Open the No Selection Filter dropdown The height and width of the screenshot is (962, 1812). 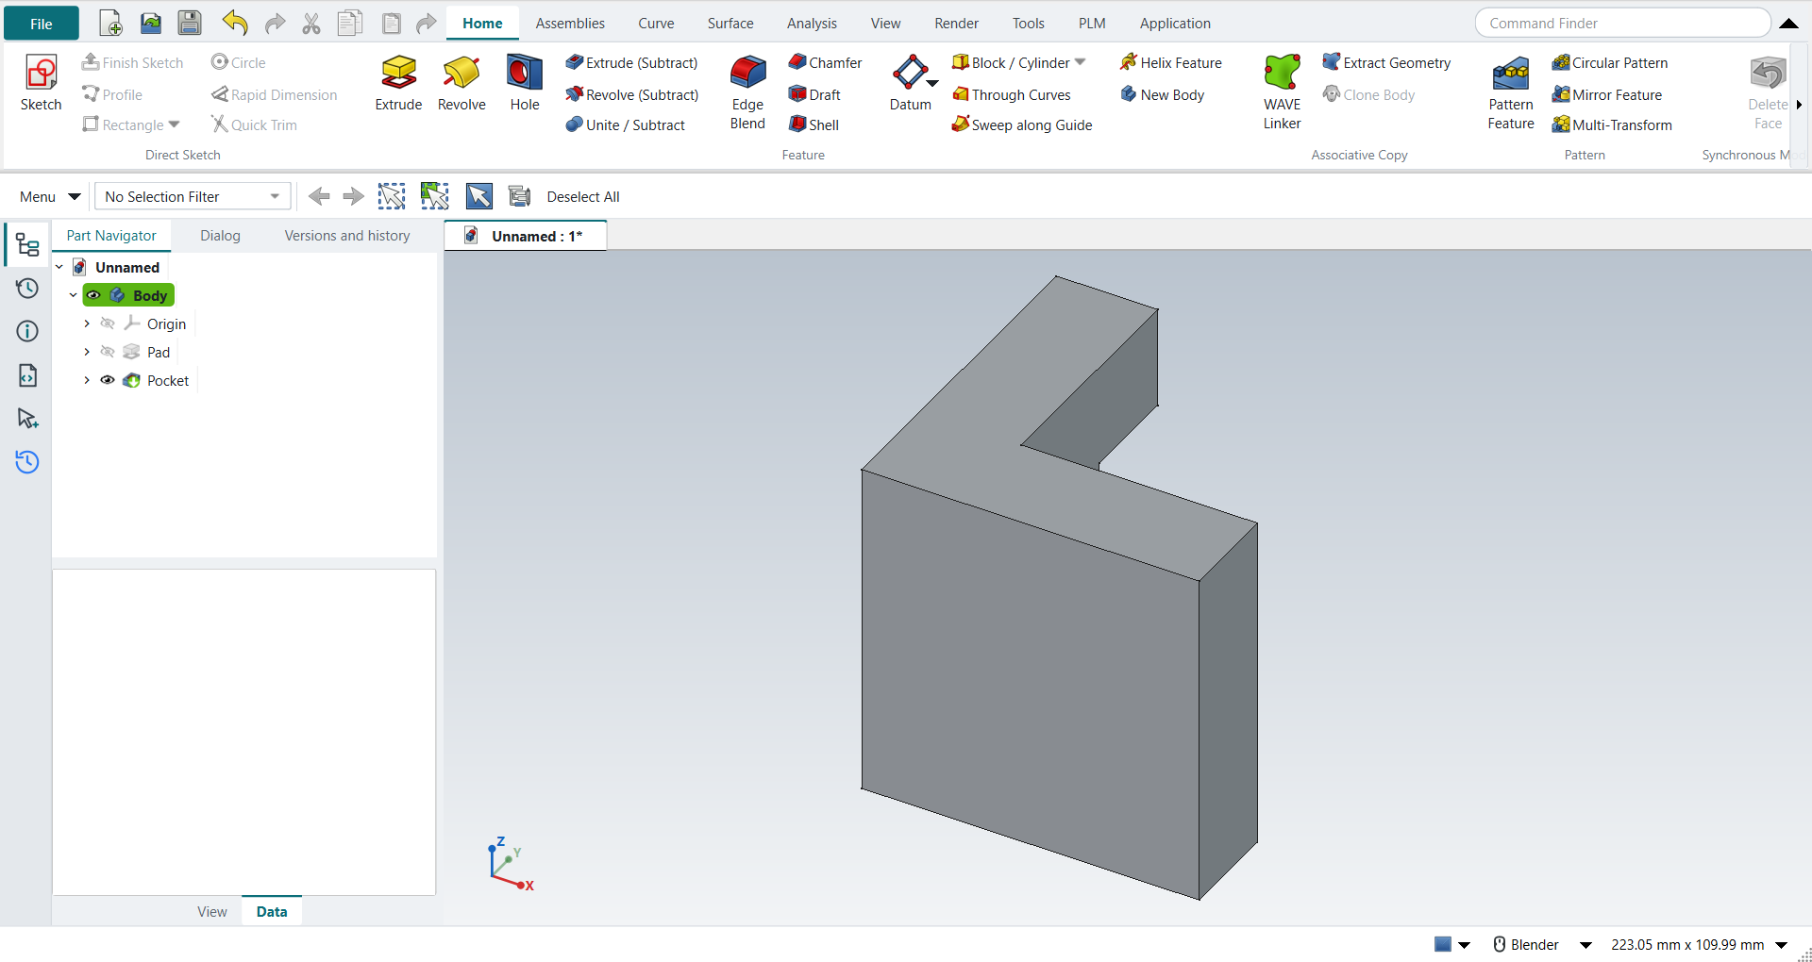(193, 196)
